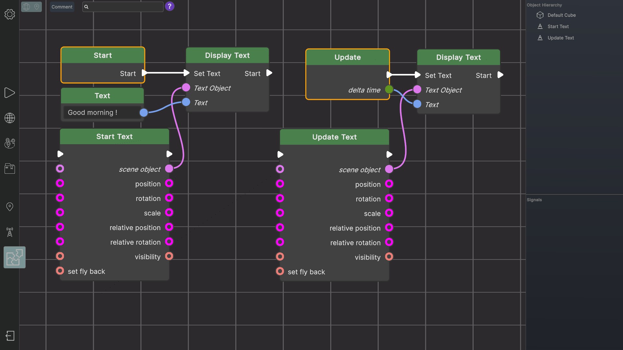Screen dimensions: 623x350
Task: Open the folder icon in the sidebar
Action: (x=10, y=169)
